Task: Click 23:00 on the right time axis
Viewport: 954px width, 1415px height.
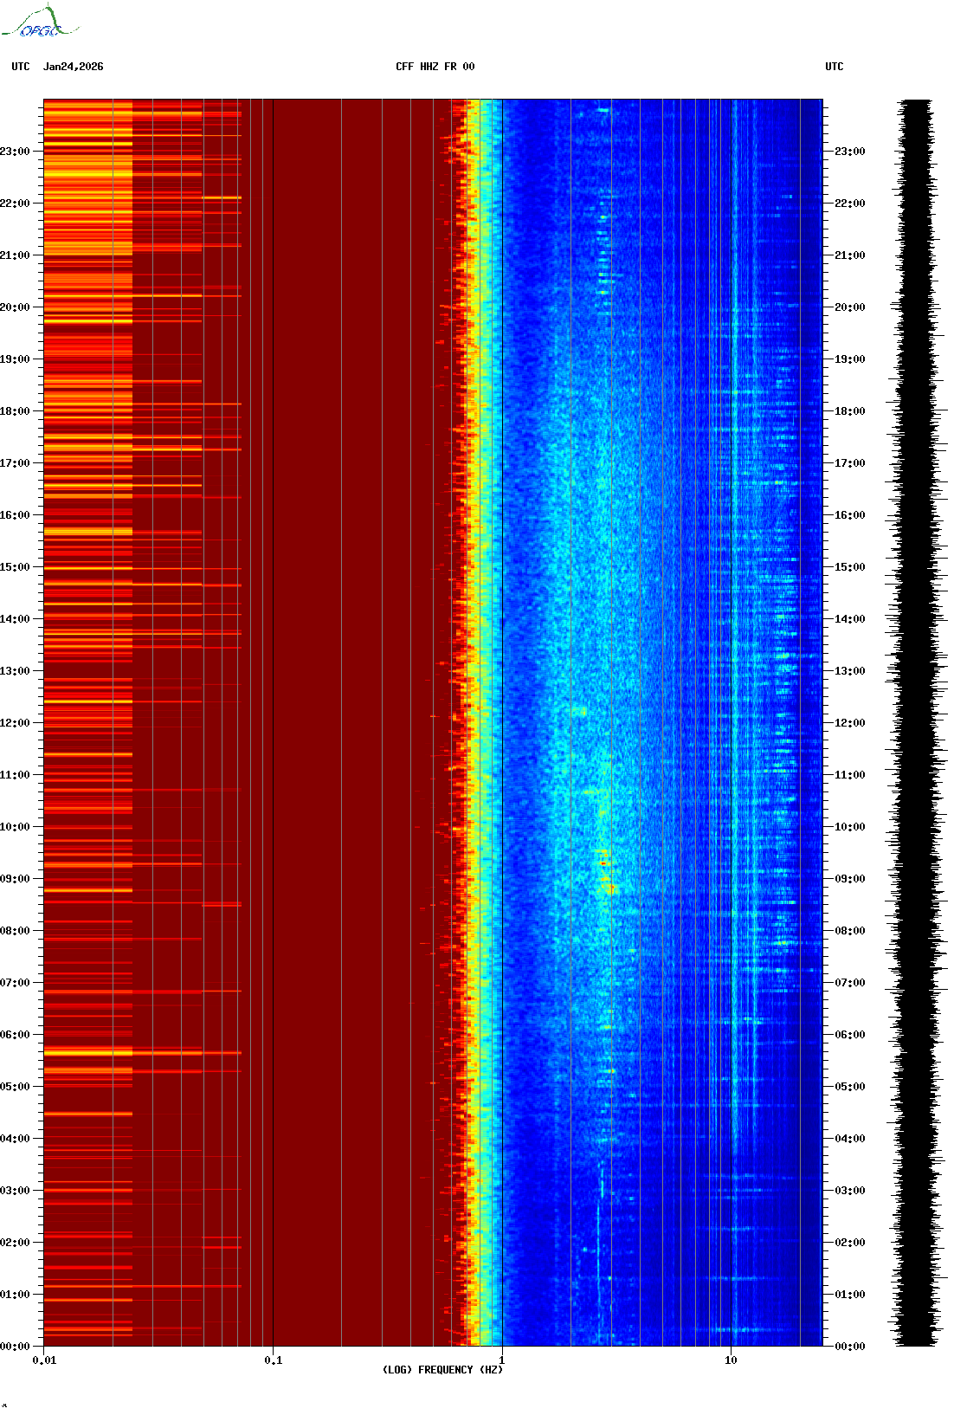Action: [849, 152]
